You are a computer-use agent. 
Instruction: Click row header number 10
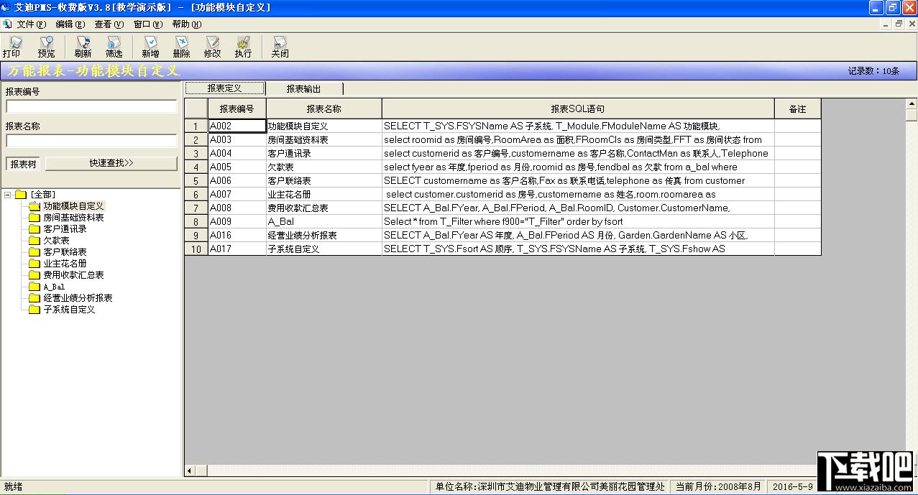coord(196,249)
